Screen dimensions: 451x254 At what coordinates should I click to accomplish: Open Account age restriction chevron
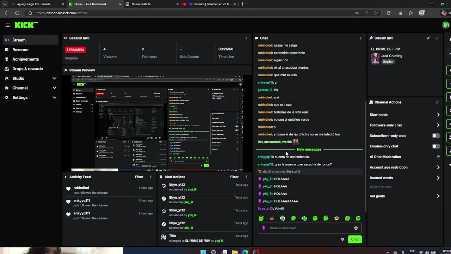[438, 168]
